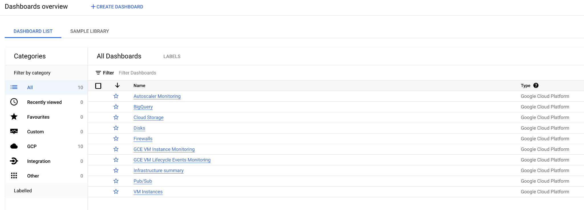This screenshot has height=210, width=584.
Task: Select the Dashboard List tab
Action: tap(33, 31)
